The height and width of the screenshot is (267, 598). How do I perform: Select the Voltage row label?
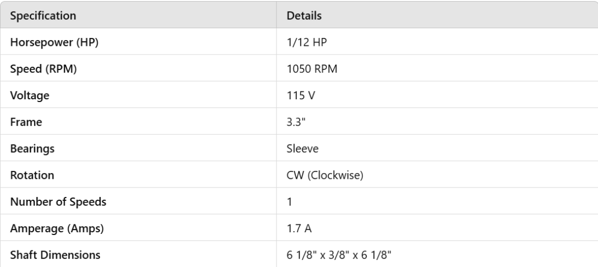click(x=29, y=96)
